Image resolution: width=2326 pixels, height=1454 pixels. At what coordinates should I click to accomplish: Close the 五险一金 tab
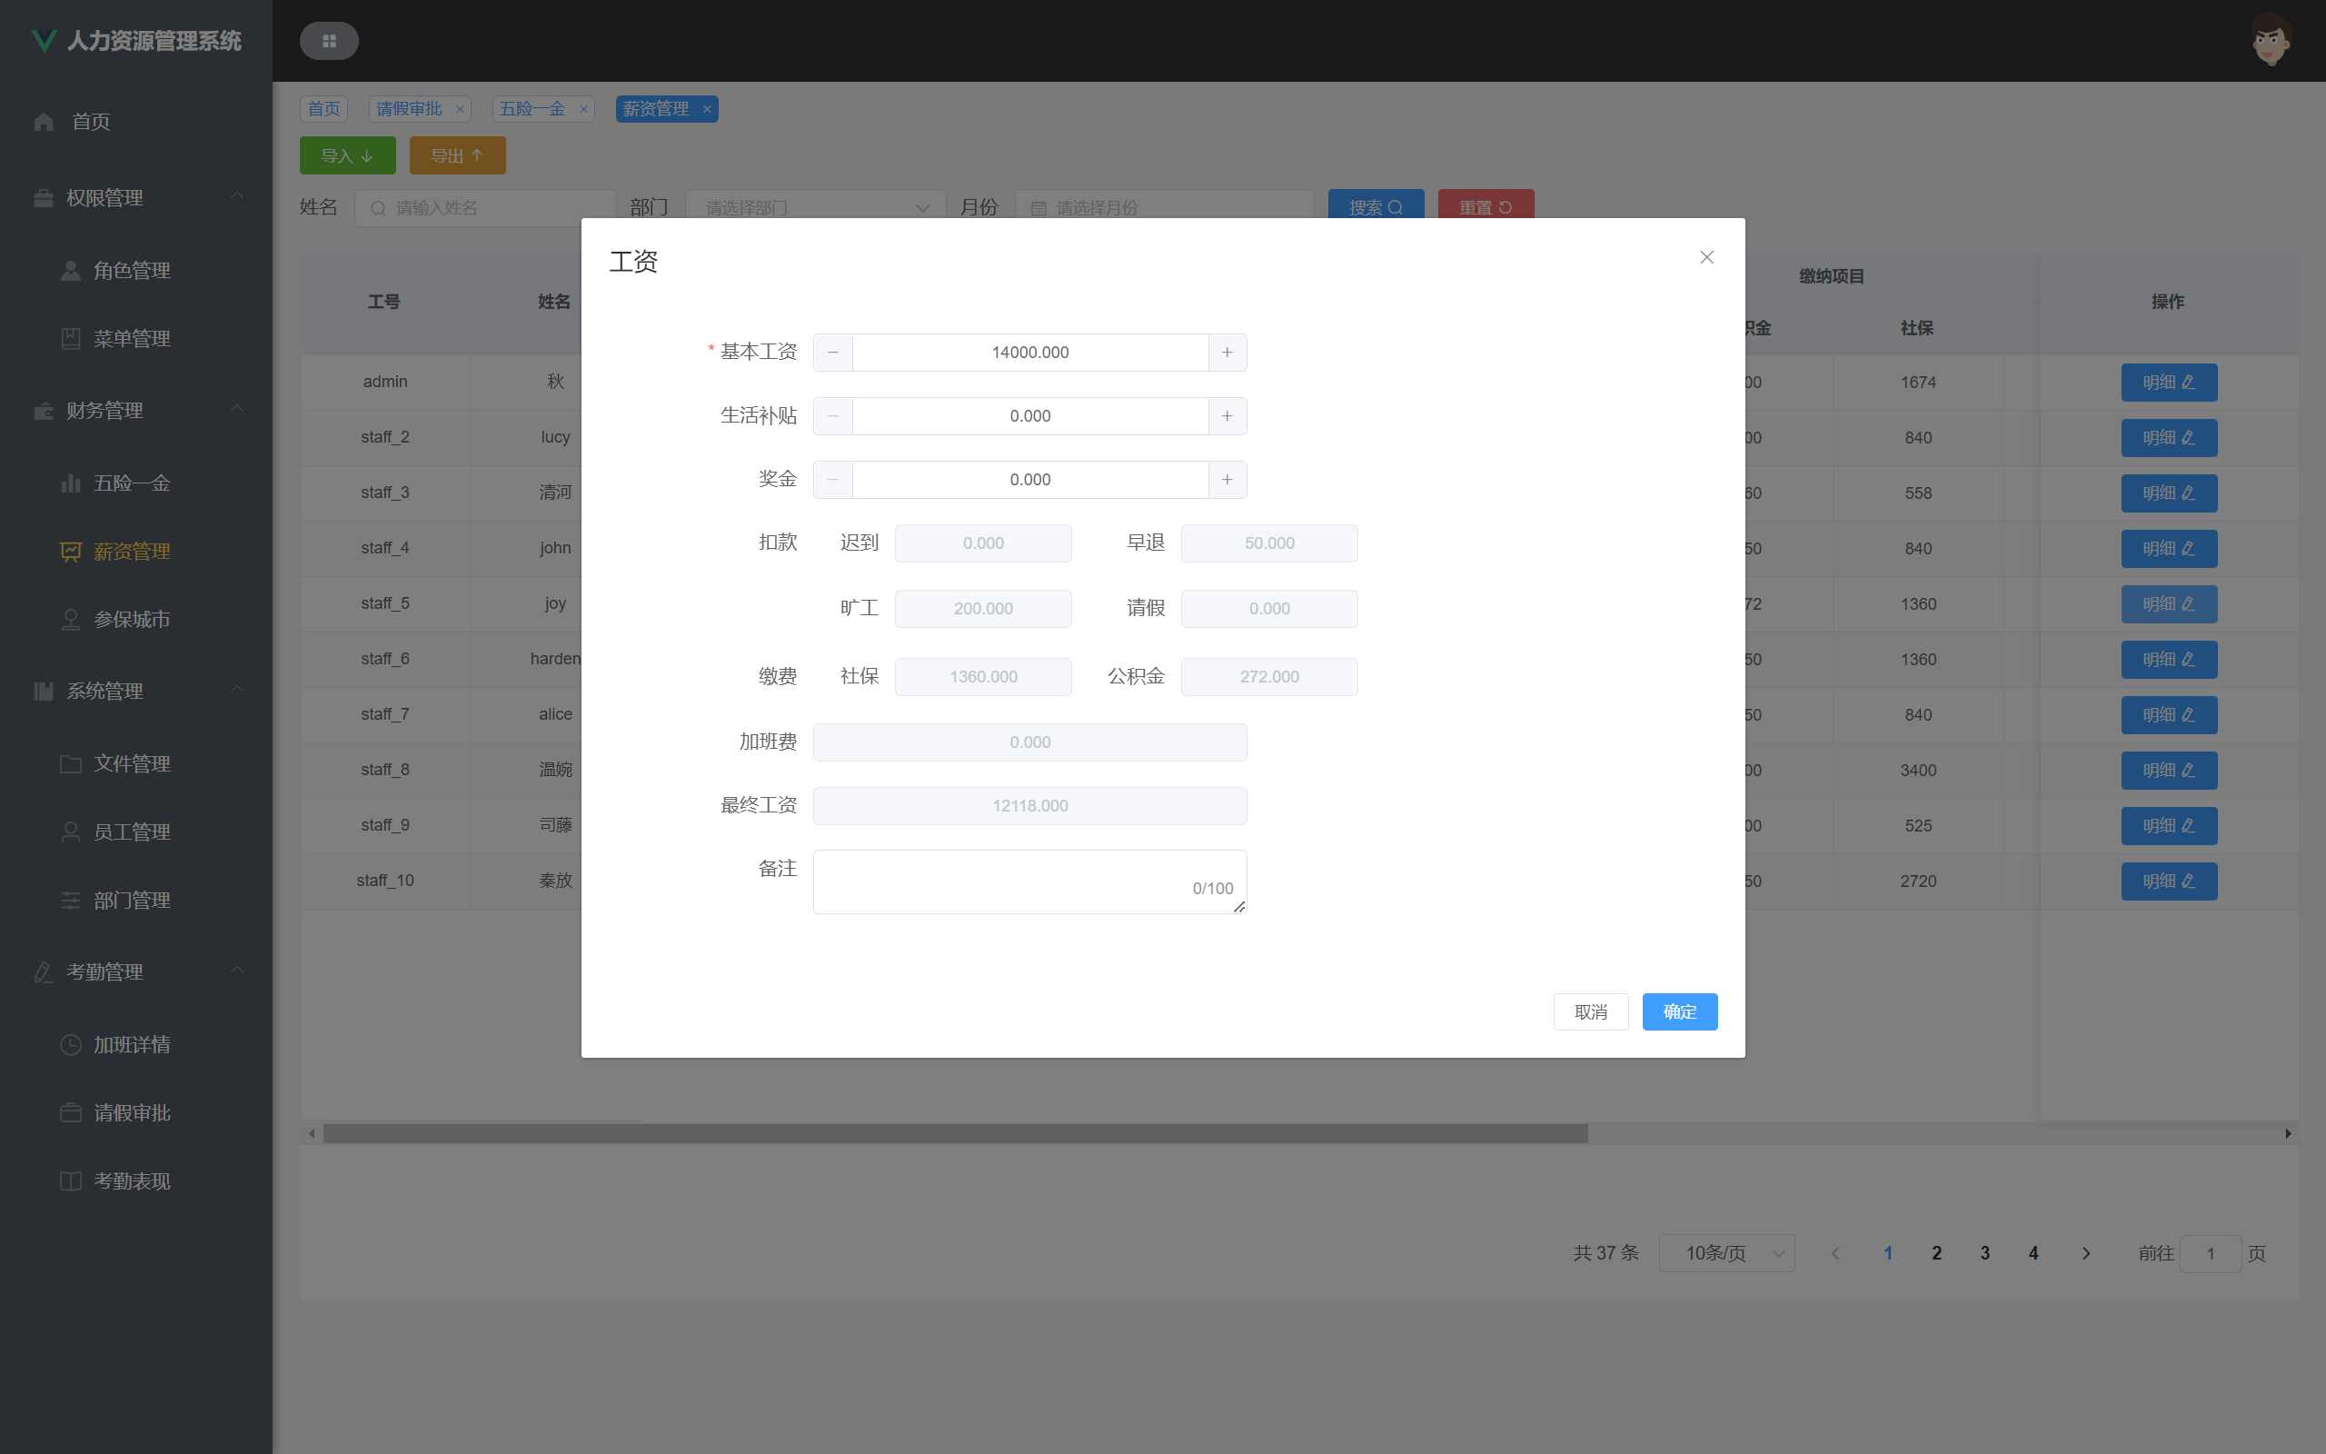coord(583,110)
